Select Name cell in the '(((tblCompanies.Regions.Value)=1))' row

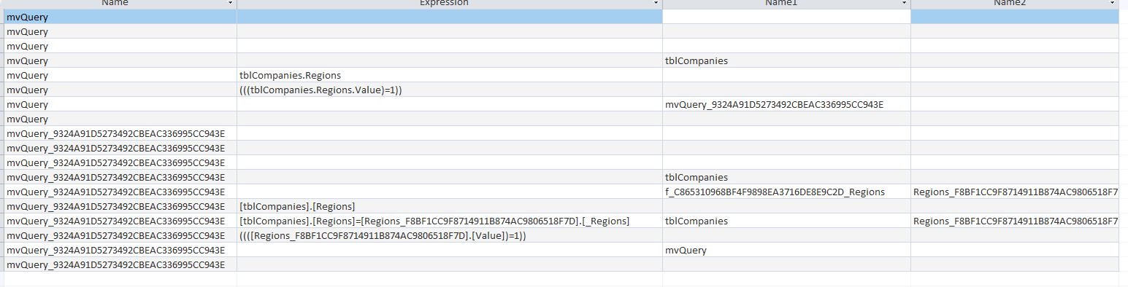pos(120,90)
